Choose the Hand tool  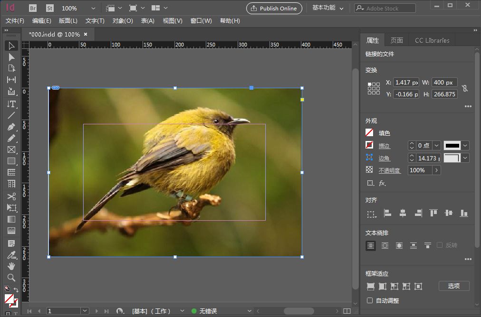tap(11, 266)
